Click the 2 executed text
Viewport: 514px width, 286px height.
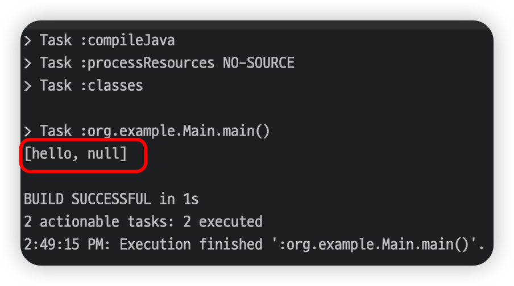pos(222,221)
